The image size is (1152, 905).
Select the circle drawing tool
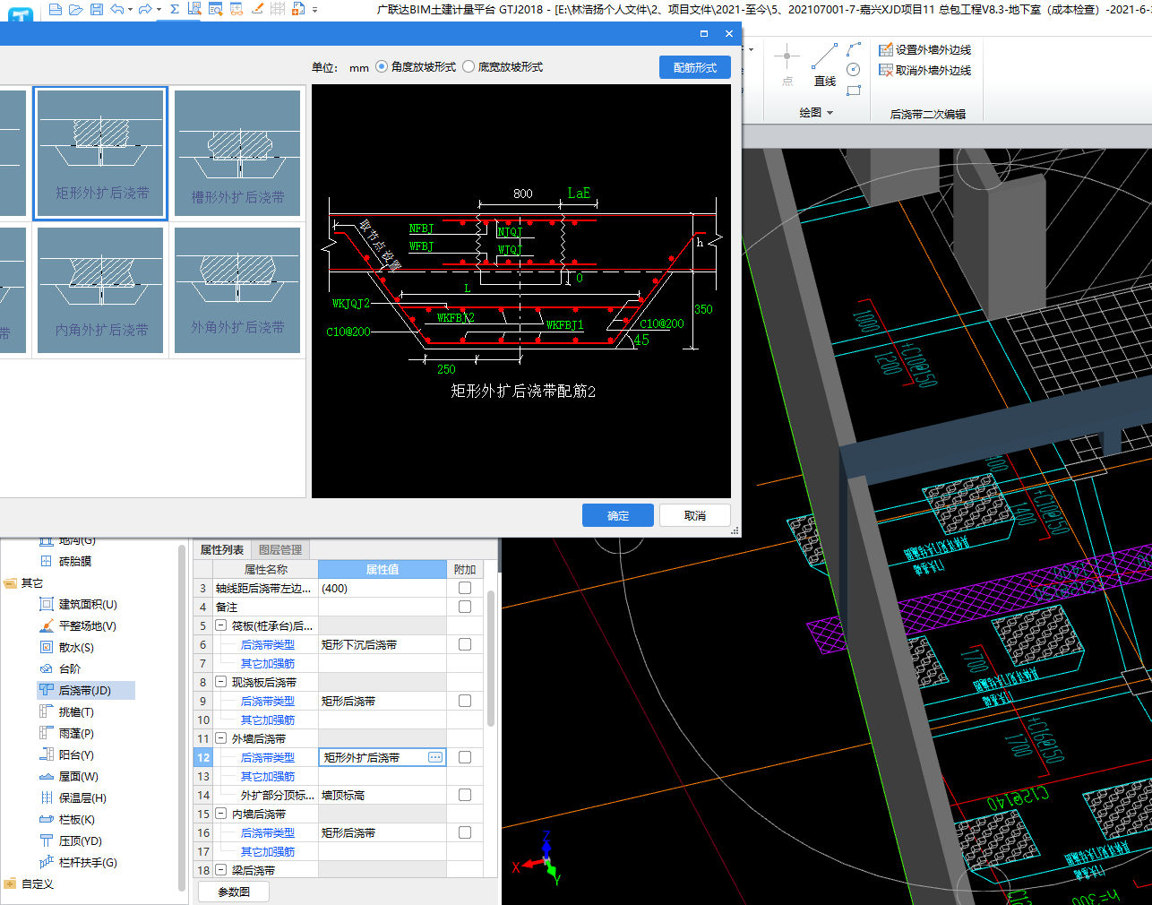(854, 70)
